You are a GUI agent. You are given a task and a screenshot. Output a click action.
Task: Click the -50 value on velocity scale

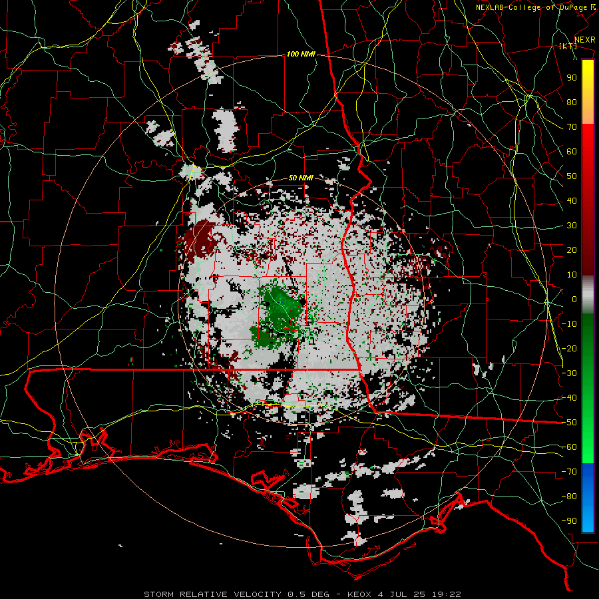coord(569,423)
